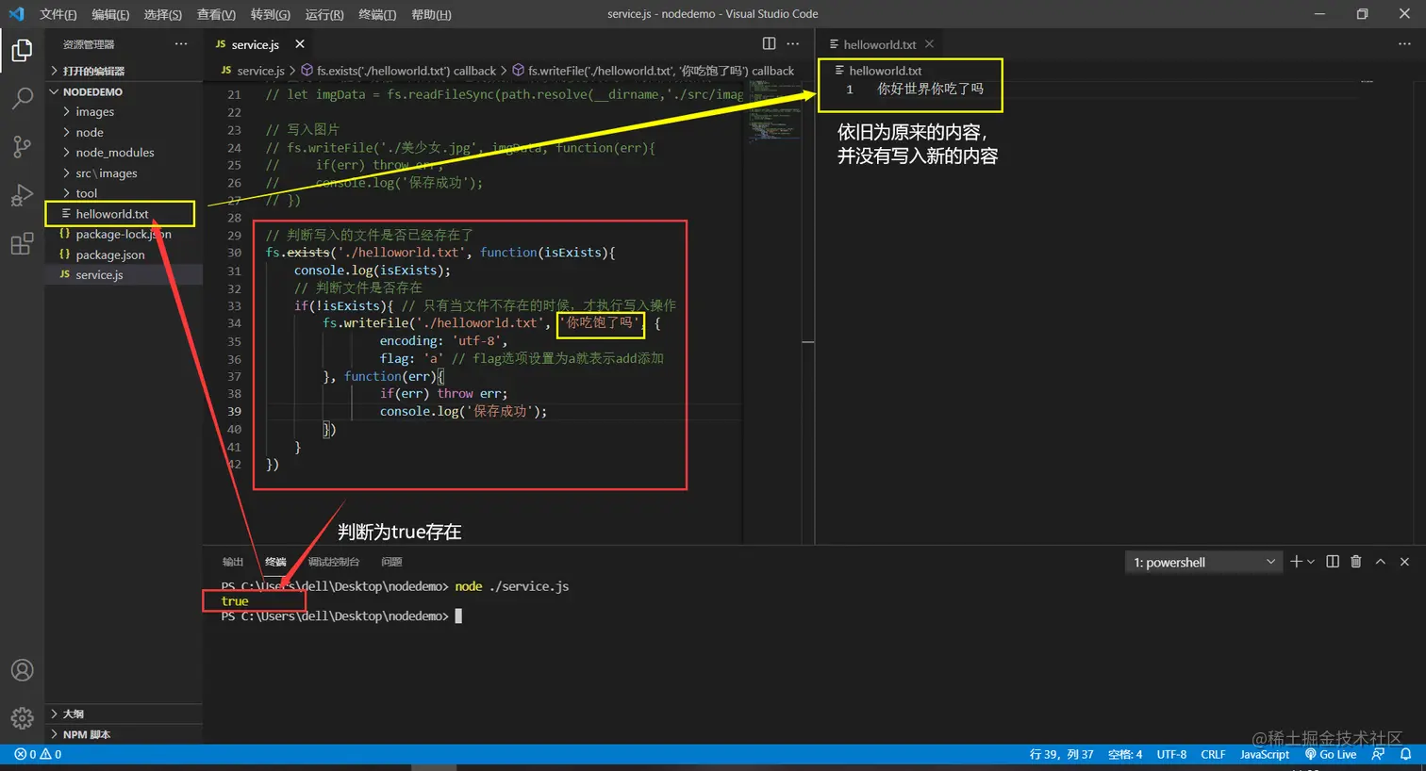The height and width of the screenshot is (771, 1426).
Task: Expand the 打开的编辑器 section
Action: click(x=124, y=71)
